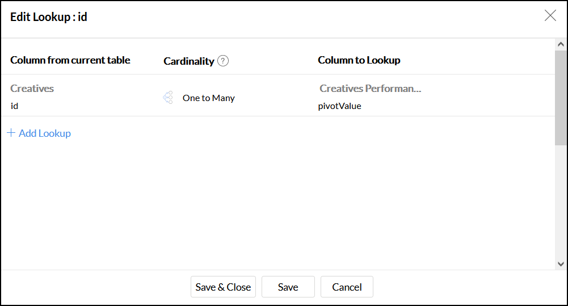Click the Column from current table header

pyautogui.click(x=70, y=60)
